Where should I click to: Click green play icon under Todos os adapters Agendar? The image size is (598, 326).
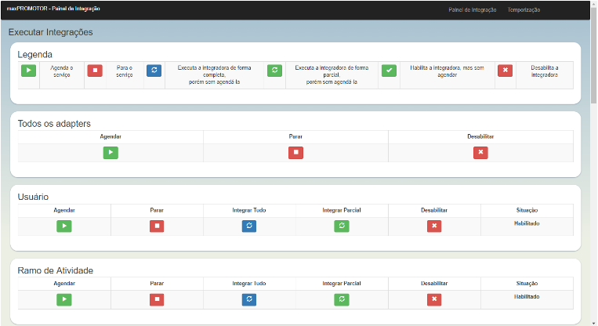[x=111, y=153]
